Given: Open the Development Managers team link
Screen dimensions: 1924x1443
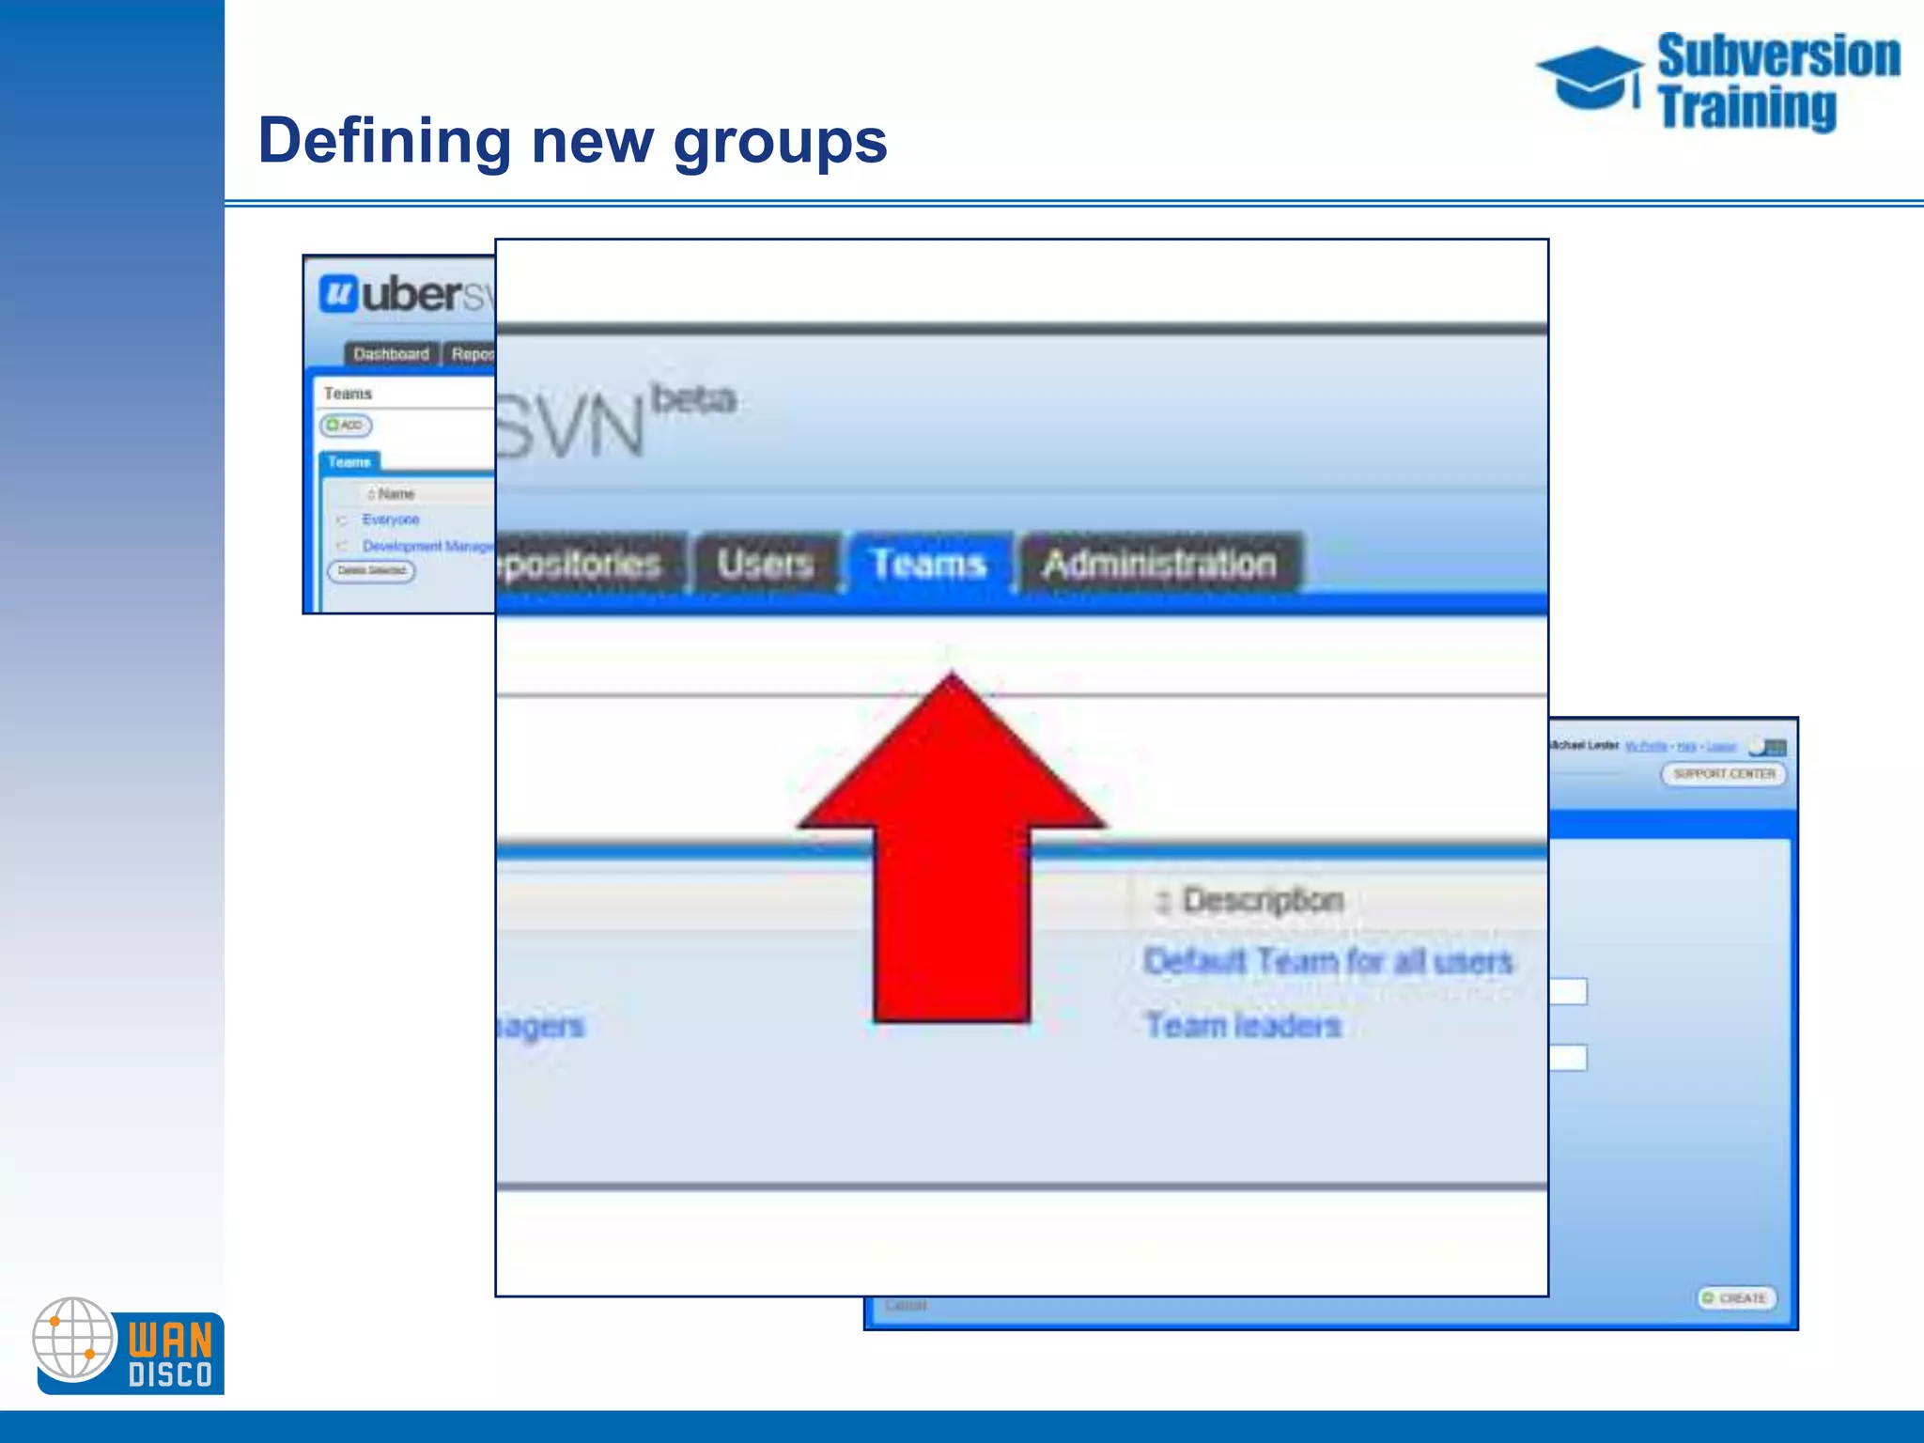Looking at the screenshot, I should [428, 546].
